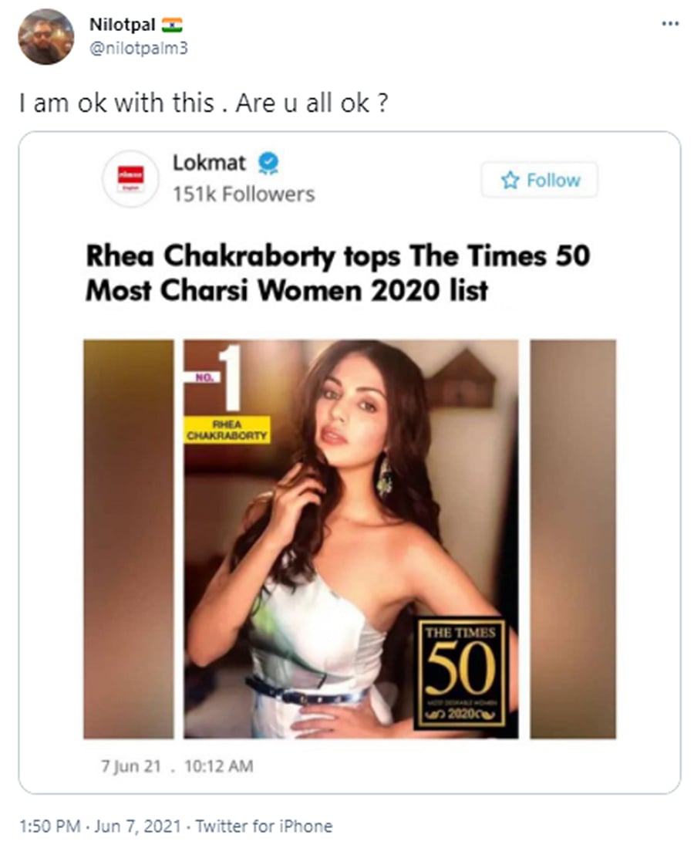This screenshot has height=855, width=694.
Task: Open the Nilotpal display name link
Action: (x=122, y=25)
